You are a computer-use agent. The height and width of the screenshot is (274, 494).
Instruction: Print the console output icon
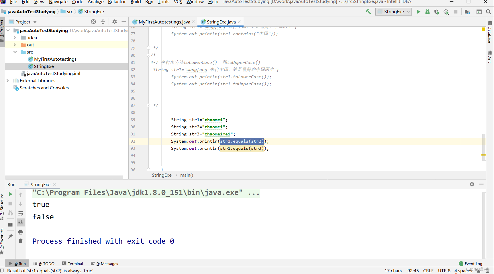[21, 232]
